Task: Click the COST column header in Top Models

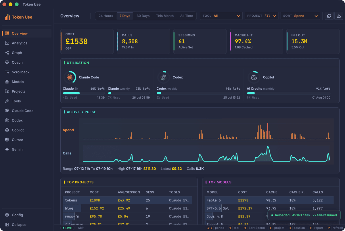Action: click(x=243, y=192)
